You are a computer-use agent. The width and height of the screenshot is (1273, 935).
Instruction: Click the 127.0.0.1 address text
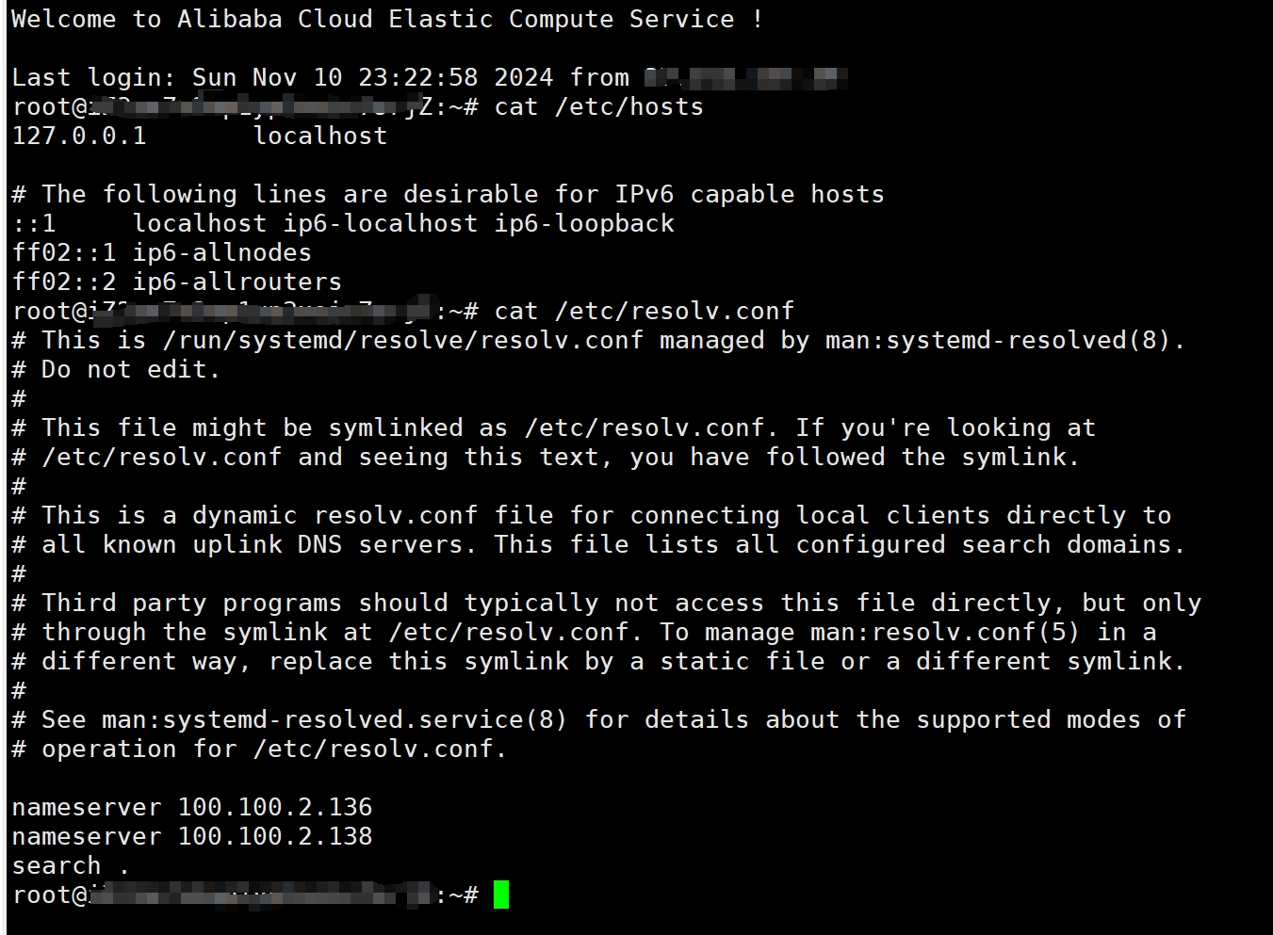coord(79,136)
